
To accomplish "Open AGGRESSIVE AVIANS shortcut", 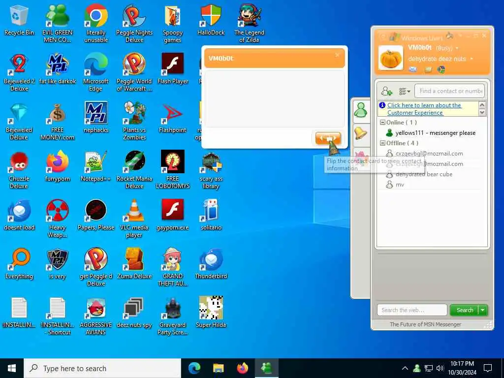I will point(96,316).
